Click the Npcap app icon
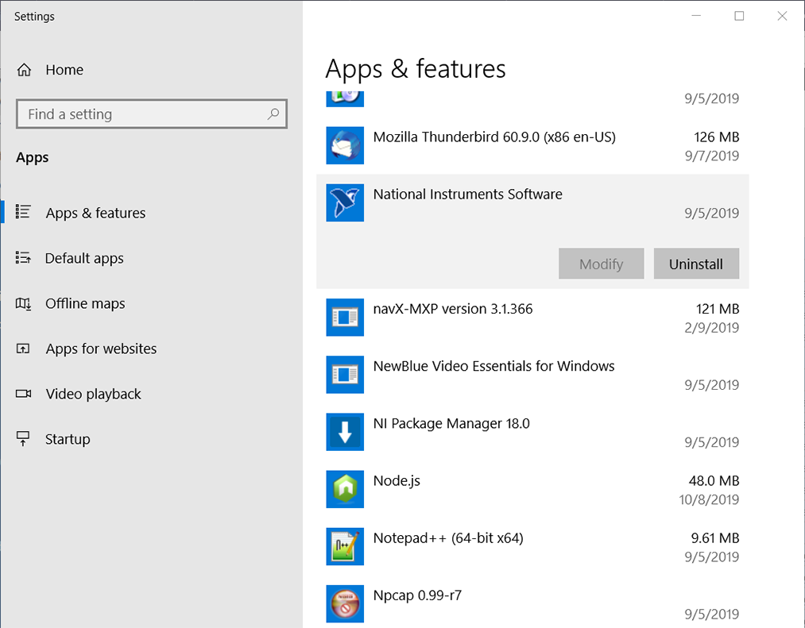Screen dimensions: 805x628 [344, 603]
